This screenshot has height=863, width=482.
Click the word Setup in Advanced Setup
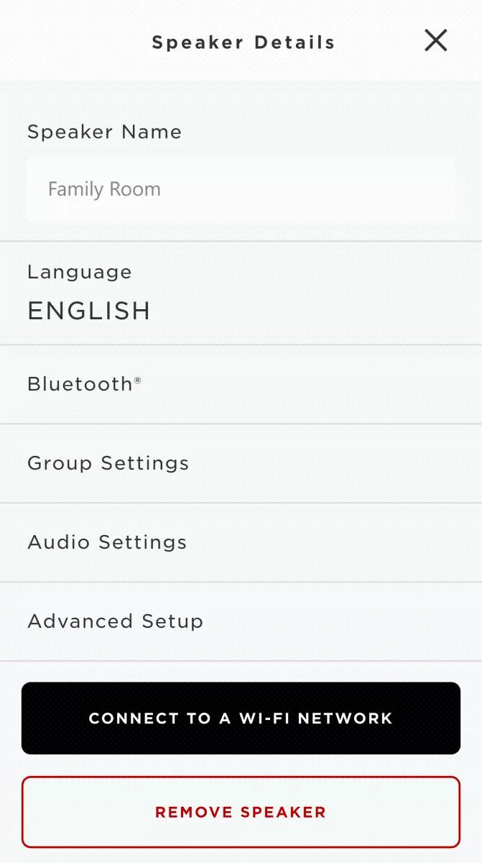pos(172,621)
